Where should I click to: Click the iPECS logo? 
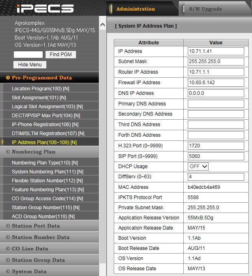[45, 9]
